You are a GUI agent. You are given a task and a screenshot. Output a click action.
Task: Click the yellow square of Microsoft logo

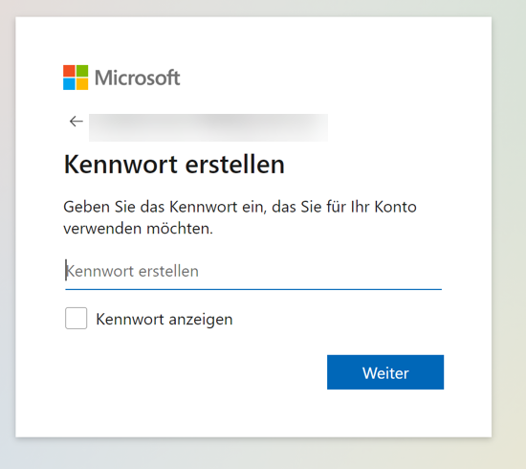(x=82, y=84)
